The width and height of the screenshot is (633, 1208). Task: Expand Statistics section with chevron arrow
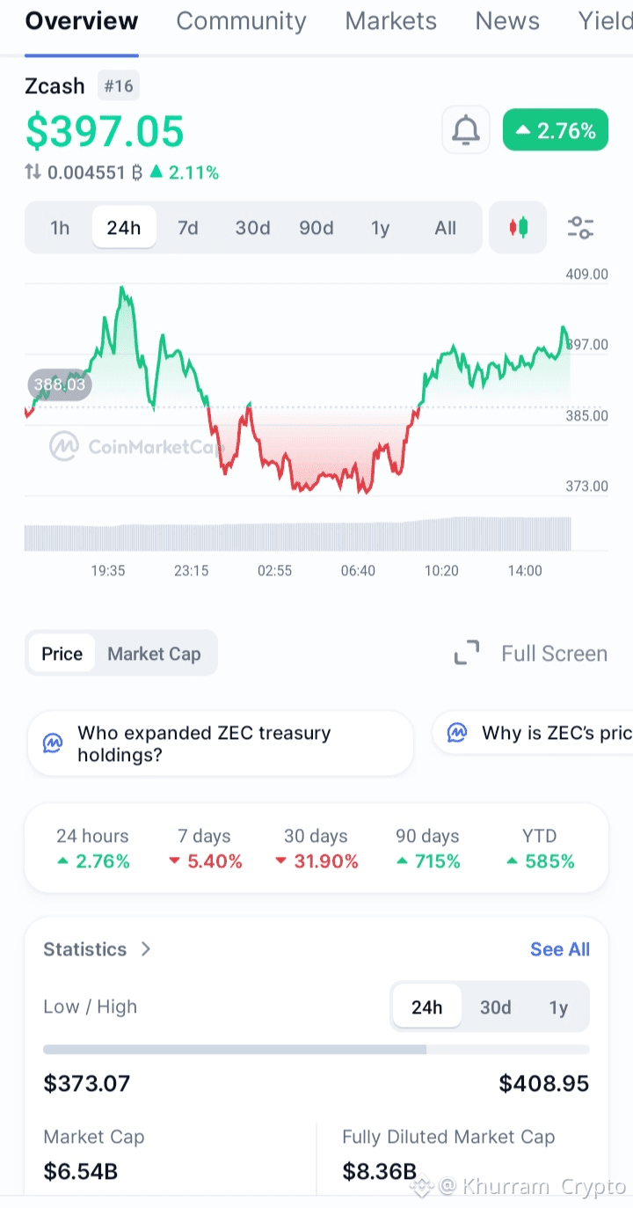pos(146,948)
